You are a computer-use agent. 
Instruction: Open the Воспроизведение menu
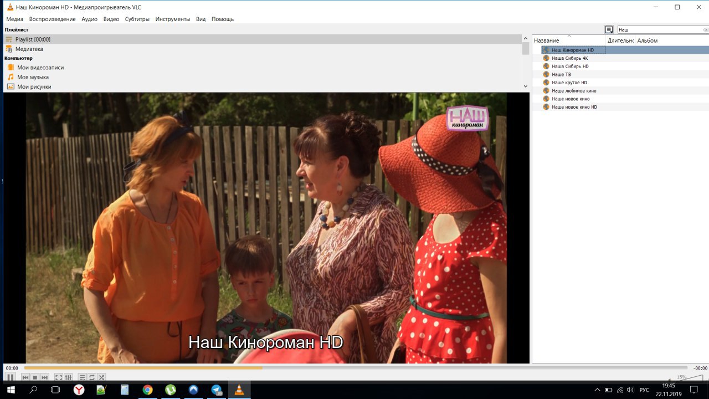click(53, 19)
